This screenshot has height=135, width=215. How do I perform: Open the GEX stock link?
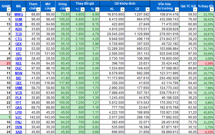point(19,44)
